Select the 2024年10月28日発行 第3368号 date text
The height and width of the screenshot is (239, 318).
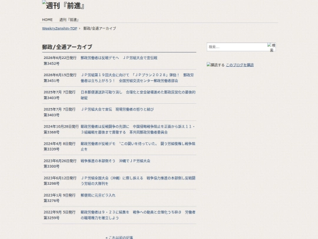tap(61, 129)
